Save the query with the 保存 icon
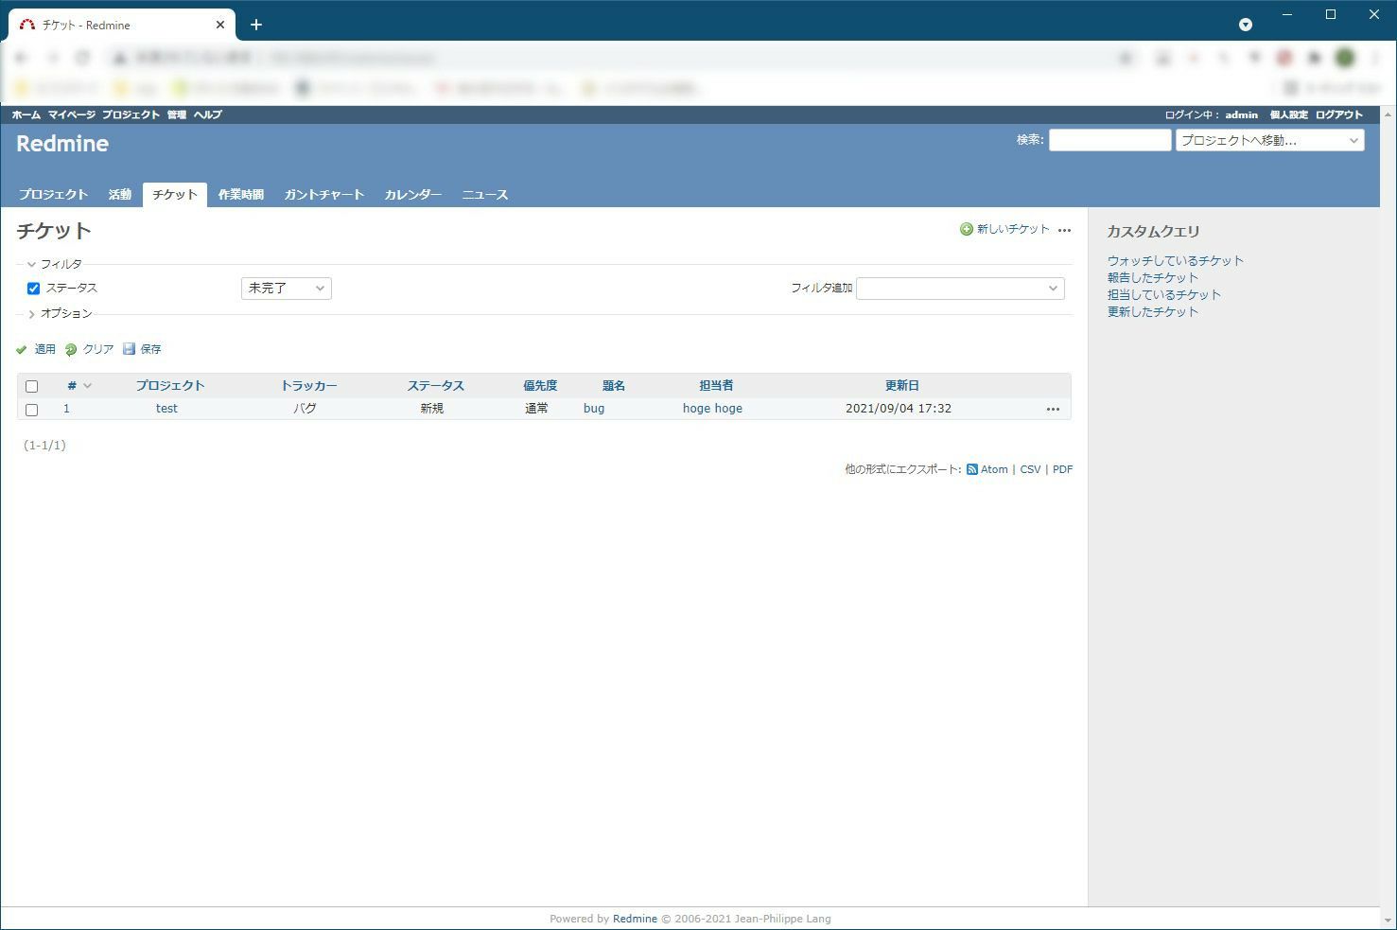This screenshot has width=1397, height=930. click(x=129, y=349)
